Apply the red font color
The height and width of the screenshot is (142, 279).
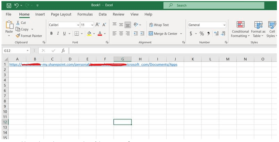tap(100, 33)
